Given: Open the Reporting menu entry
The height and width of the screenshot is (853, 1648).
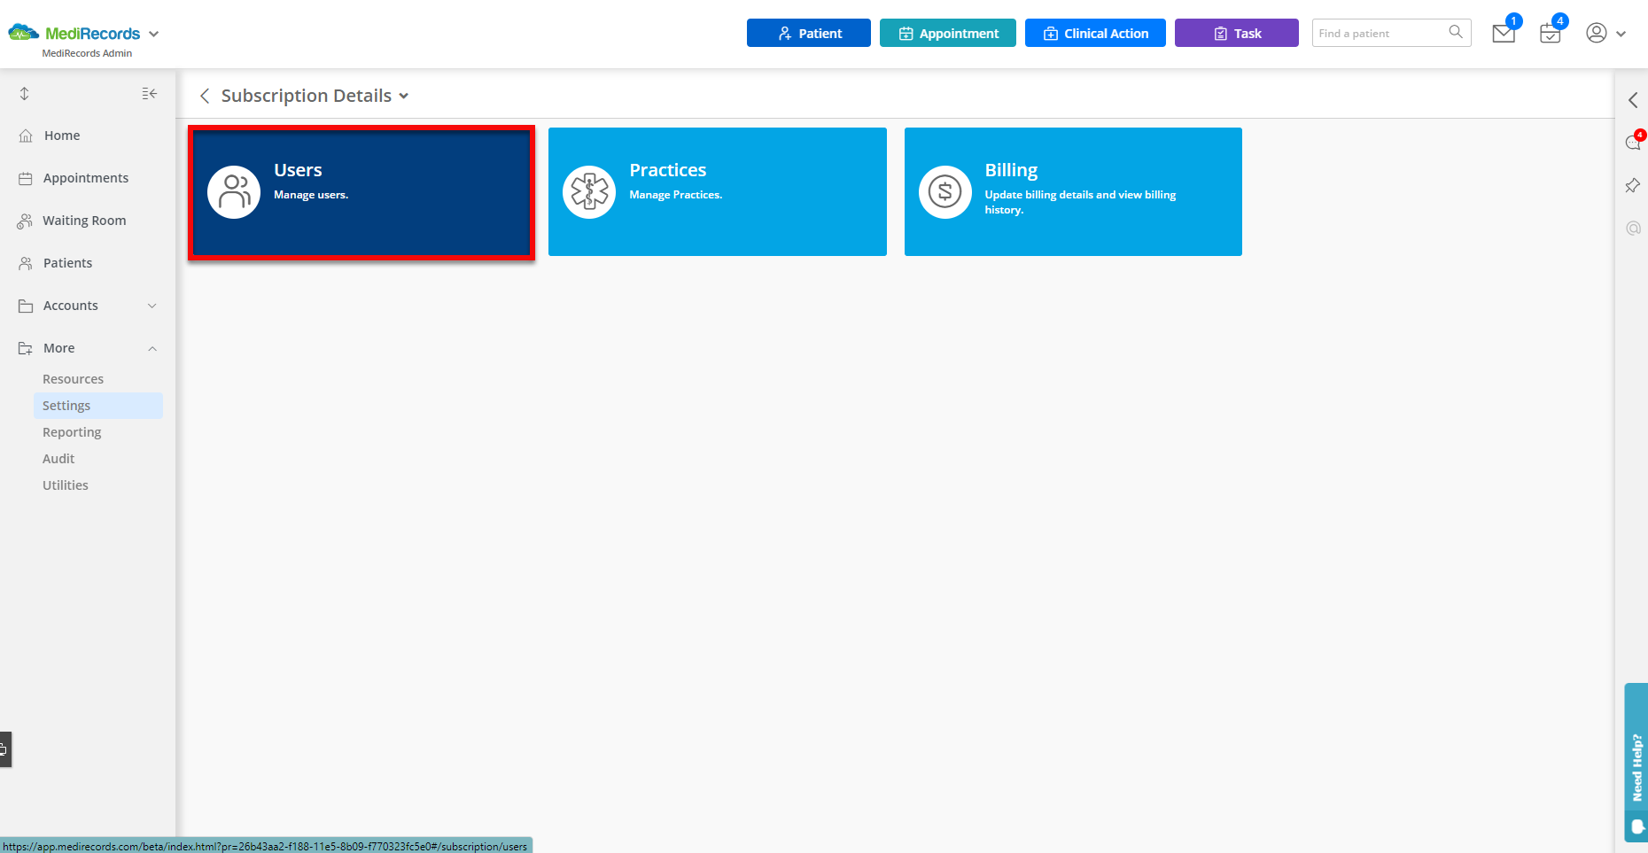Looking at the screenshot, I should pos(72,431).
